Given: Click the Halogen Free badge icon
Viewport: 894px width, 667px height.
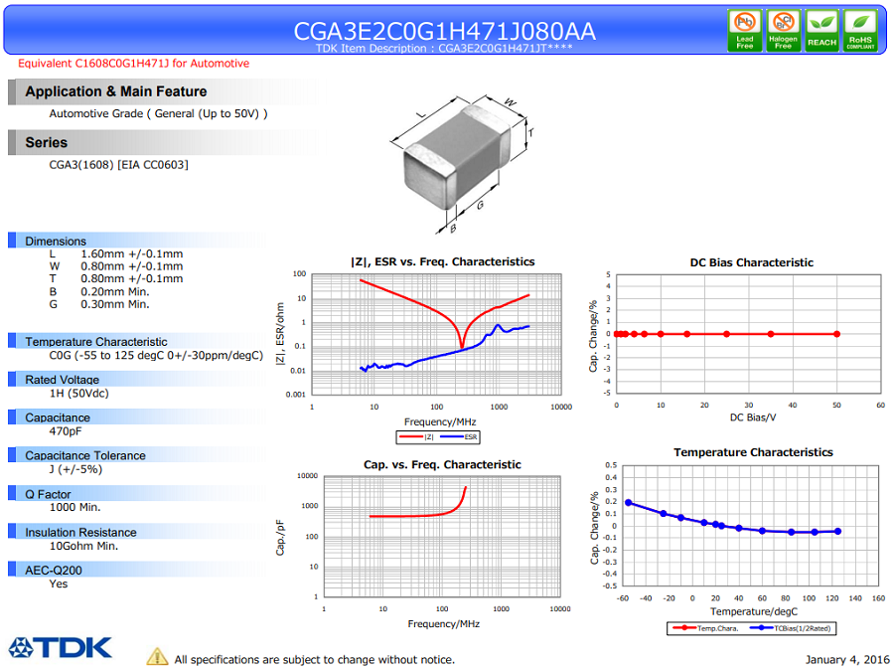Looking at the screenshot, I should click(x=783, y=31).
